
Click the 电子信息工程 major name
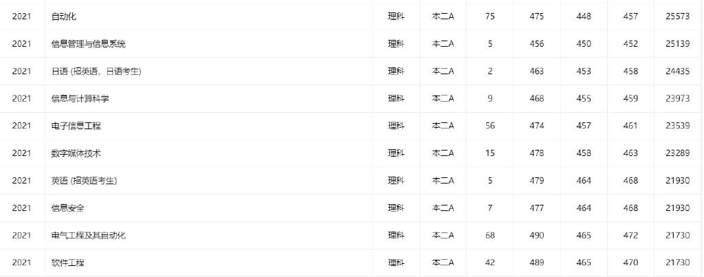[x=76, y=126]
